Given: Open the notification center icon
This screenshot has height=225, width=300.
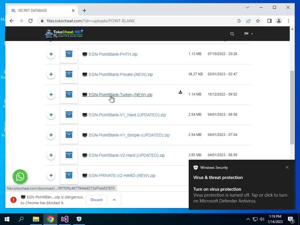Looking at the screenshot, I should coord(291,219).
